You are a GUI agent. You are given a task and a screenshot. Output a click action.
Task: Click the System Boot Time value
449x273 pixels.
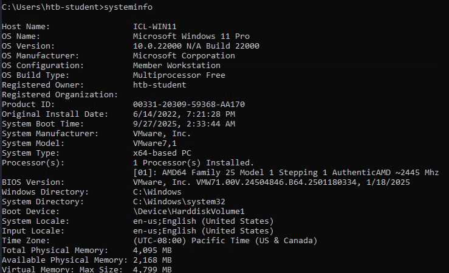point(183,124)
